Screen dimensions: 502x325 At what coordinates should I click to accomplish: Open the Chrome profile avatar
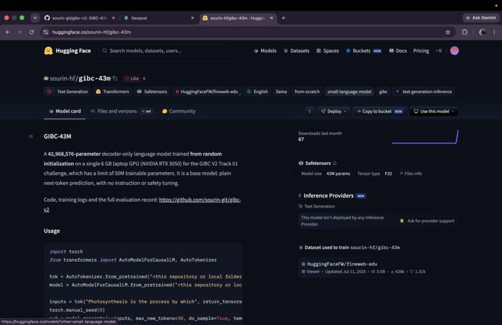pos(482,32)
